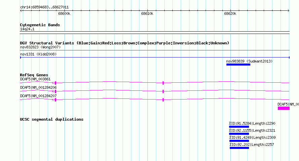Open the DCAF5|NM_001284206 transcript label
Screen dimensions: 299x161
(38, 87)
